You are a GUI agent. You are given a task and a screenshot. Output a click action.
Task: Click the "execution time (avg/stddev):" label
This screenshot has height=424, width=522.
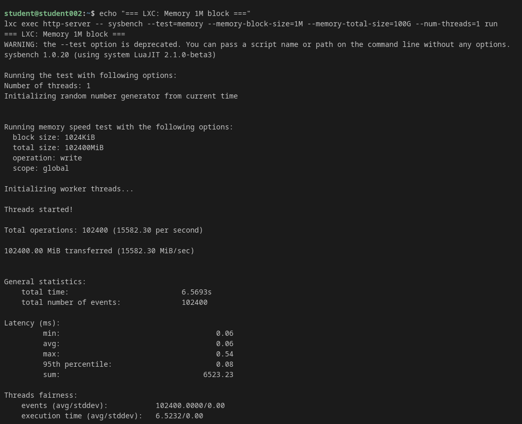[82, 416]
